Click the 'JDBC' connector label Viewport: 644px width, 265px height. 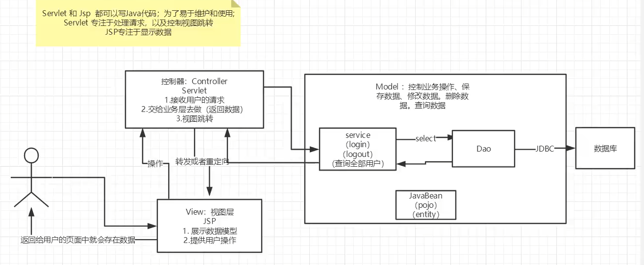coord(545,149)
